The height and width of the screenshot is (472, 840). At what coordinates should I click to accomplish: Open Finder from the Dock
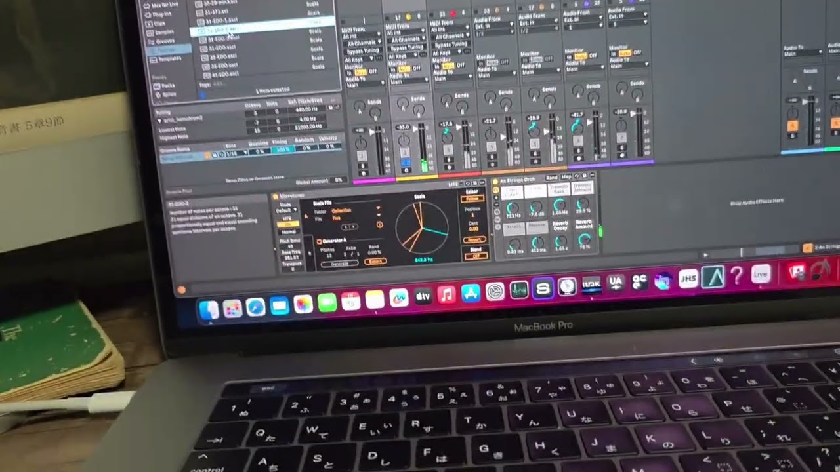pyautogui.click(x=209, y=309)
